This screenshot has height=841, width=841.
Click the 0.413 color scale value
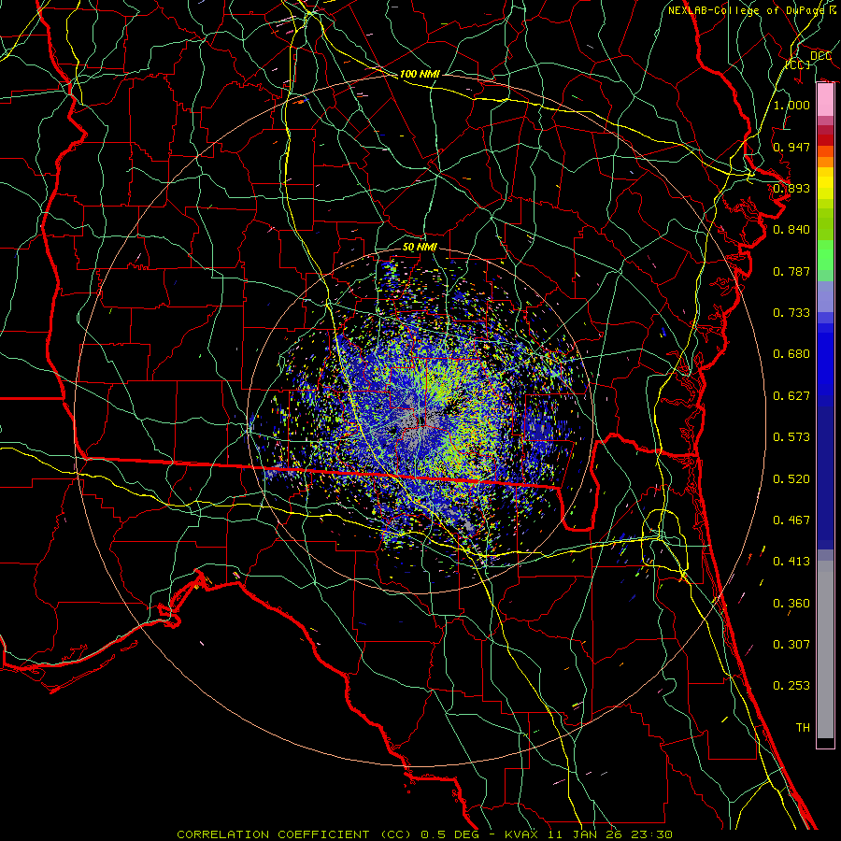(x=791, y=561)
